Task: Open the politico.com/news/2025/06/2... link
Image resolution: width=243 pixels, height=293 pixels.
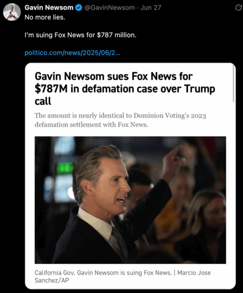Action: pyautogui.click(x=73, y=53)
